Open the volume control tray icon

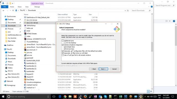click(x=152, y=97)
